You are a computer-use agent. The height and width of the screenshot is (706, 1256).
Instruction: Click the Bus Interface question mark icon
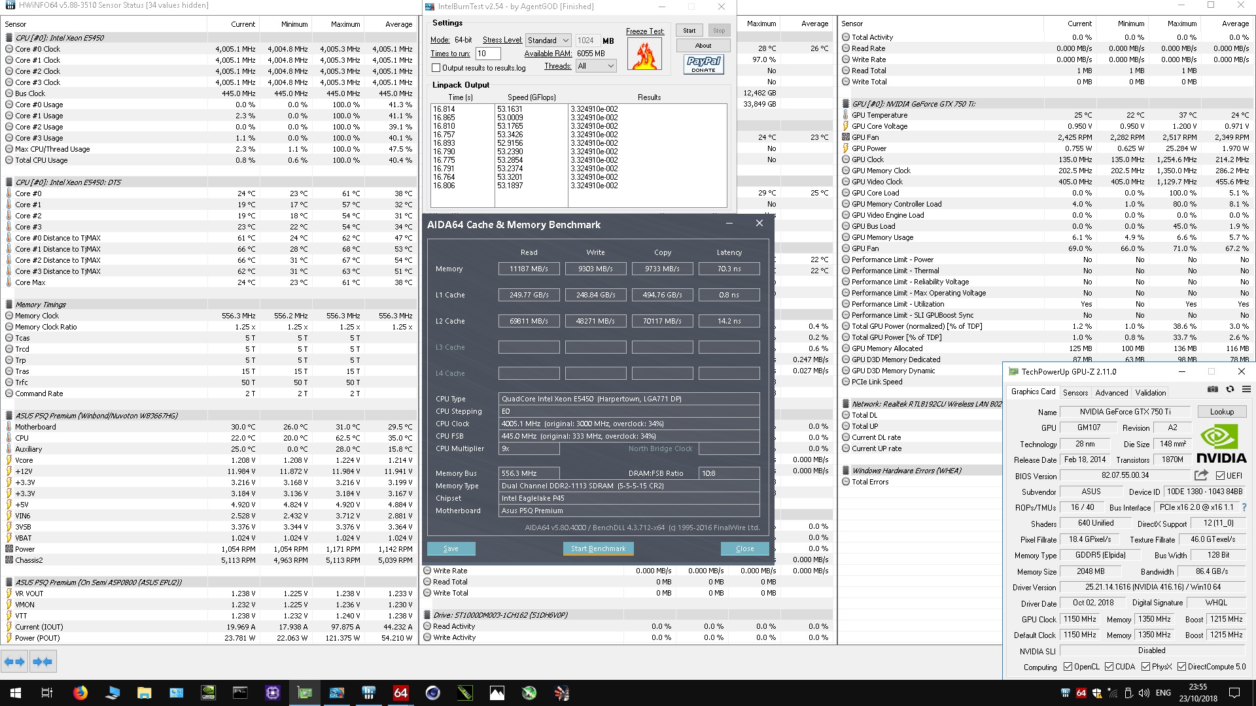[1244, 507]
